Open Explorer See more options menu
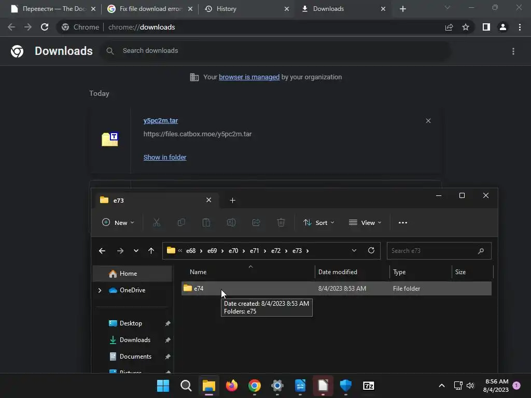 tap(403, 223)
